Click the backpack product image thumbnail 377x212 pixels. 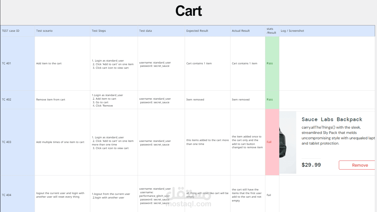tap(288, 142)
